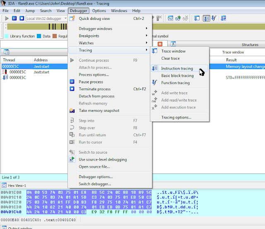The height and width of the screenshot is (229, 265).
Task: Click the Terminate process stop toolbar icon
Action: [x=22, y=18]
